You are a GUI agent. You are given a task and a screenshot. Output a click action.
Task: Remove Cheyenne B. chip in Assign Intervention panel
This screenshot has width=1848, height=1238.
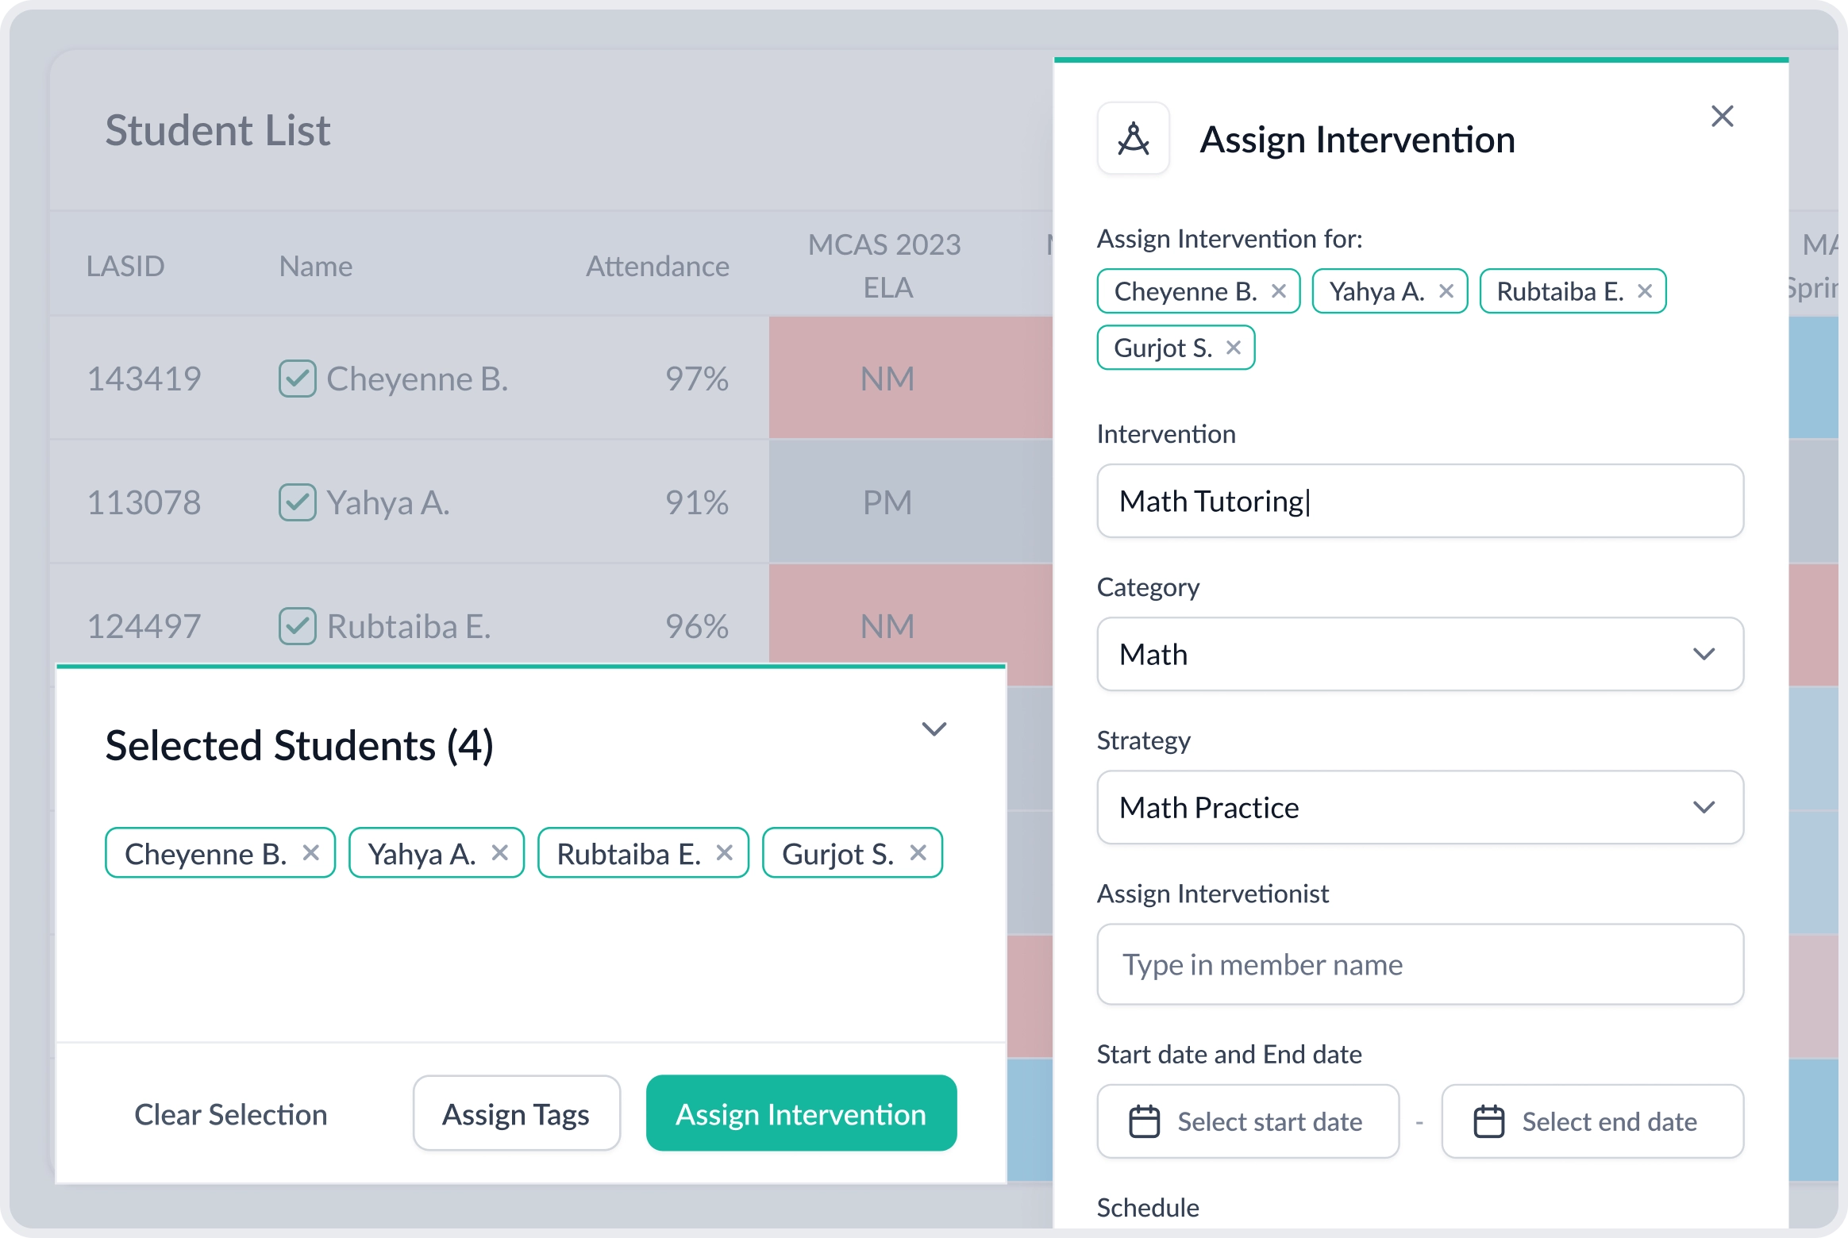(1278, 291)
